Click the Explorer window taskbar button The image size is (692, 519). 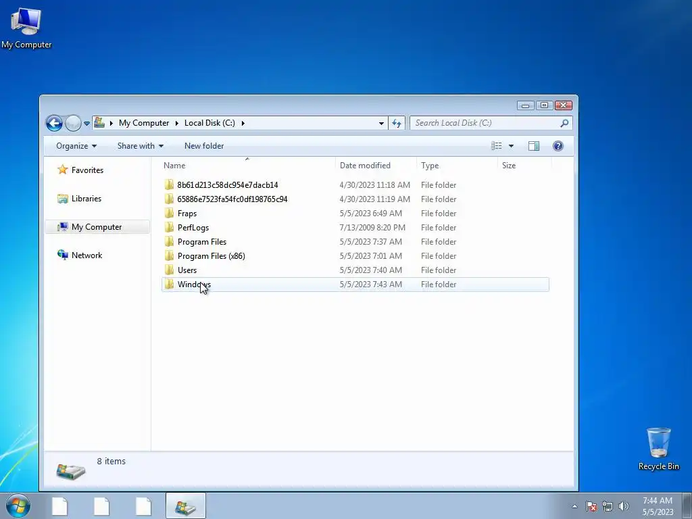click(x=185, y=505)
